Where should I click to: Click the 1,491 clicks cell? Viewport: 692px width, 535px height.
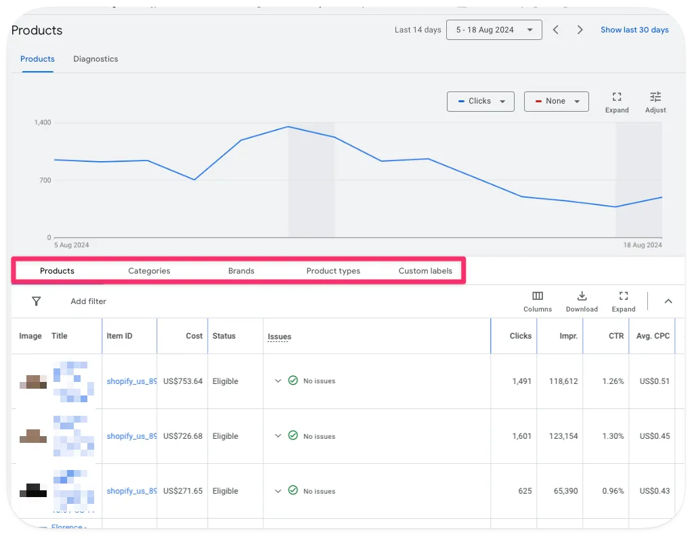[x=521, y=381]
